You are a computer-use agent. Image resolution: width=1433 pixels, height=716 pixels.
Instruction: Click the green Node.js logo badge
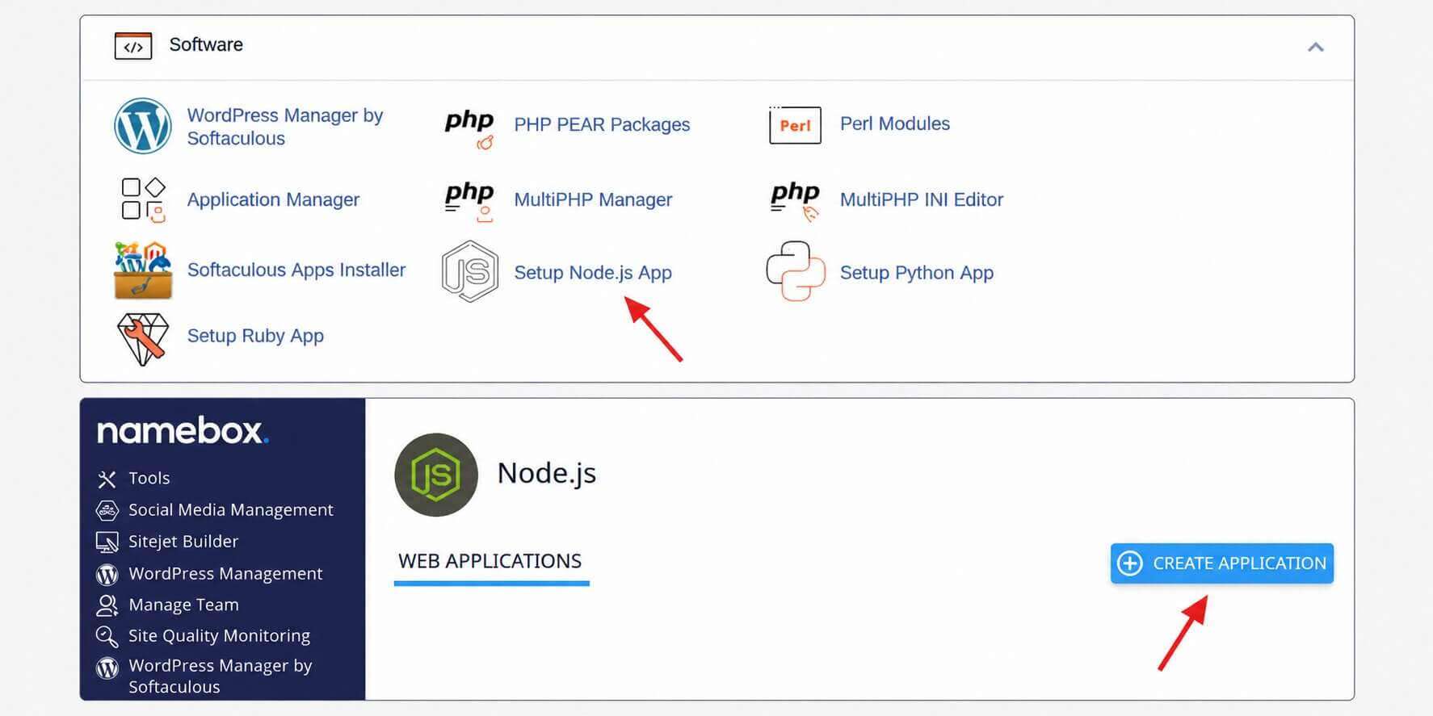pyautogui.click(x=436, y=475)
